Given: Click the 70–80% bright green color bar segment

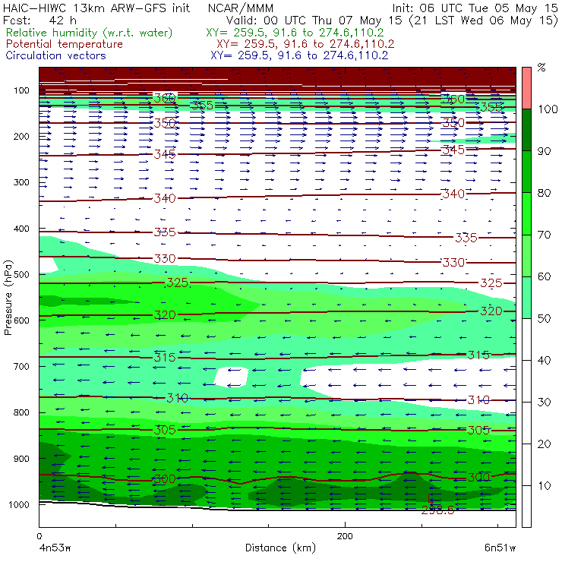Looking at the screenshot, I should [526, 213].
